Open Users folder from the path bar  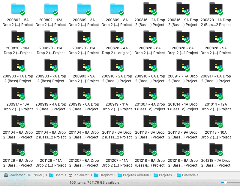[x=59, y=175]
